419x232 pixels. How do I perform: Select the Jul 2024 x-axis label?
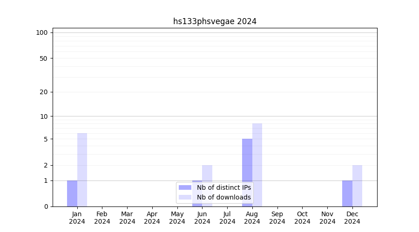[x=227, y=218]
